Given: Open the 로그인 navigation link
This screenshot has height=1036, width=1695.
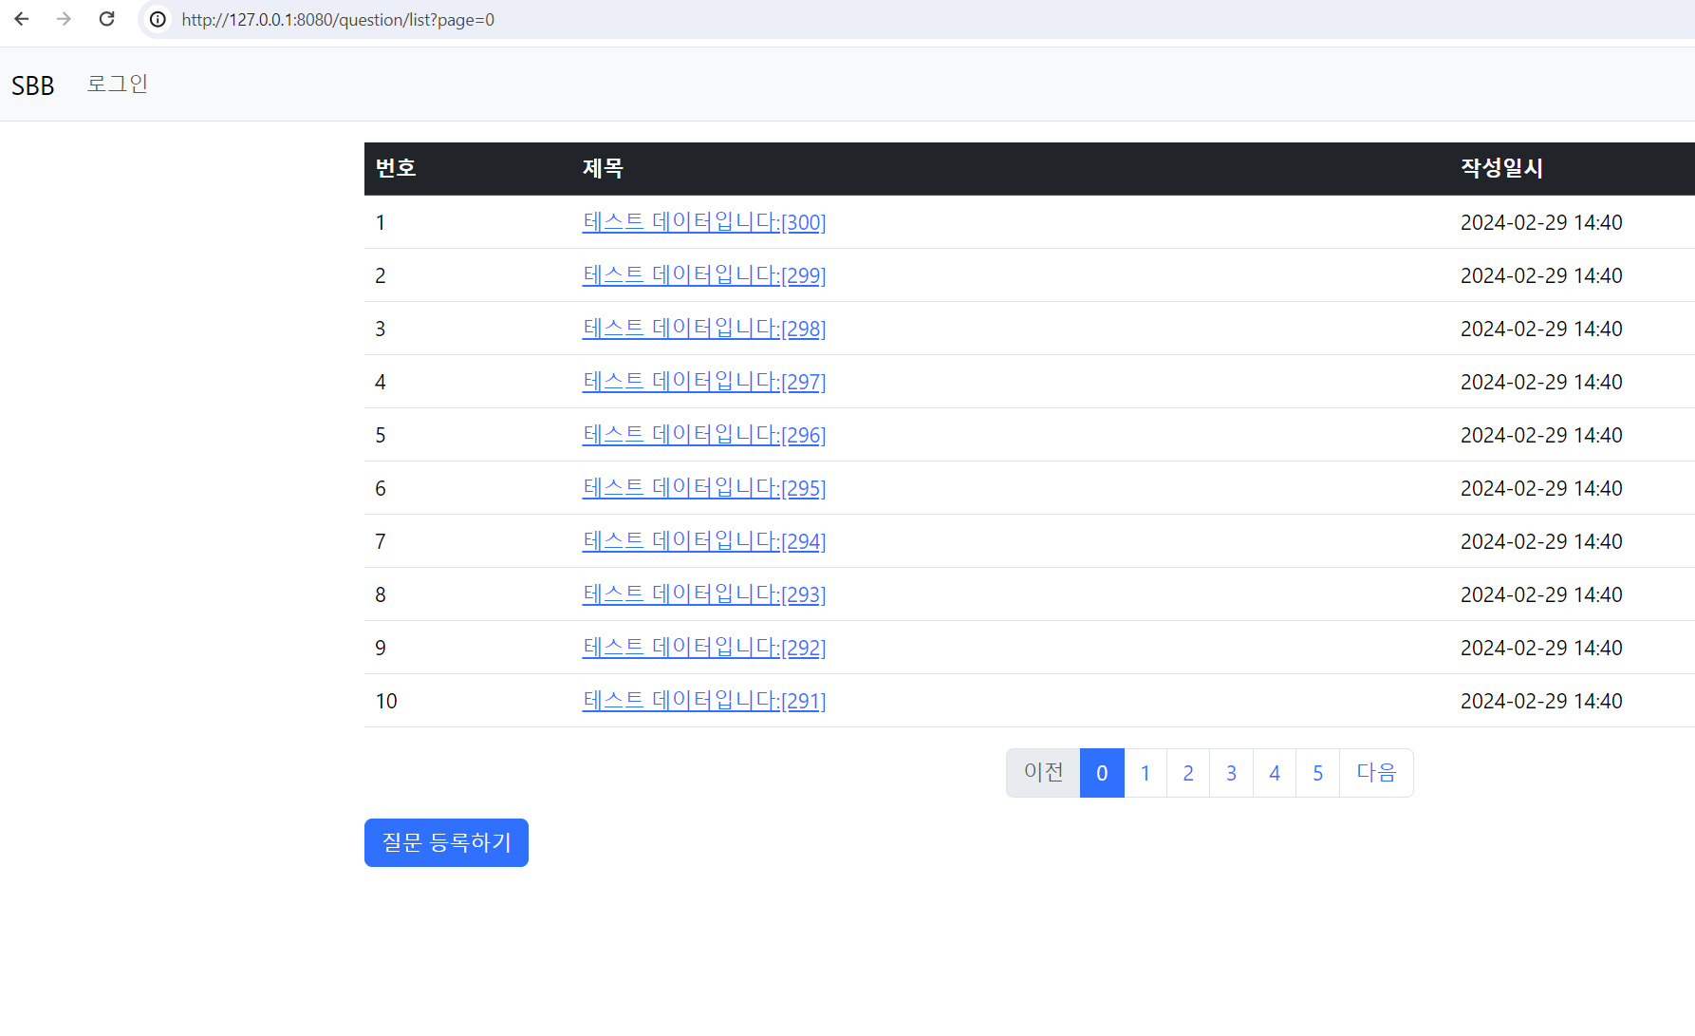Looking at the screenshot, I should coord(118,84).
